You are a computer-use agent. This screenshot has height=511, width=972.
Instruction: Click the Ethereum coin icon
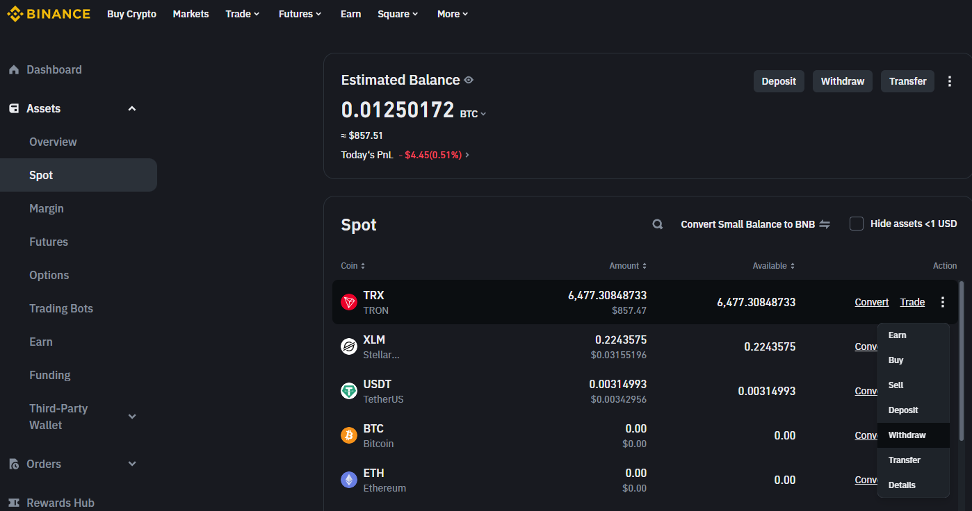(349, 480)
